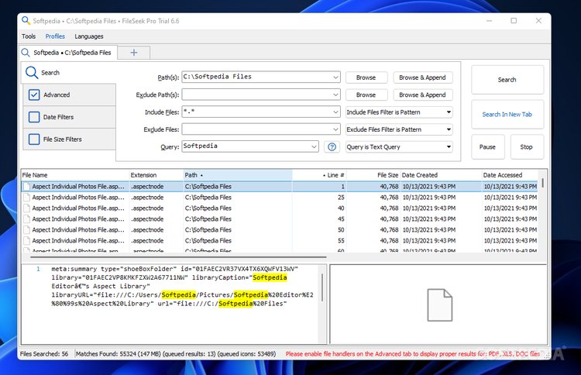Click file icon of line 45 result row
The width and height of the screenshot is (581, 375).
(26, 219)
